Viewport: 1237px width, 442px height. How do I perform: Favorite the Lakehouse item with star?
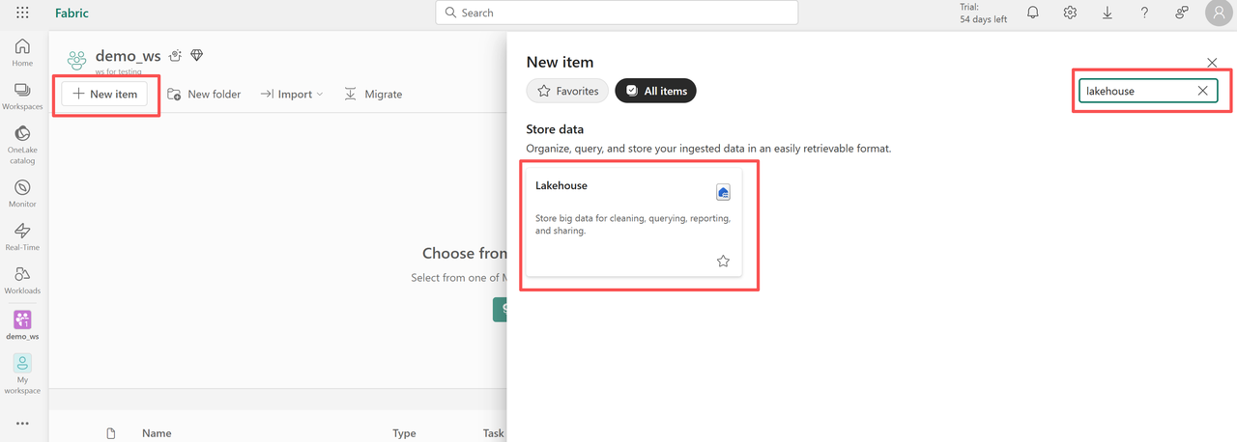coord(723,261)
